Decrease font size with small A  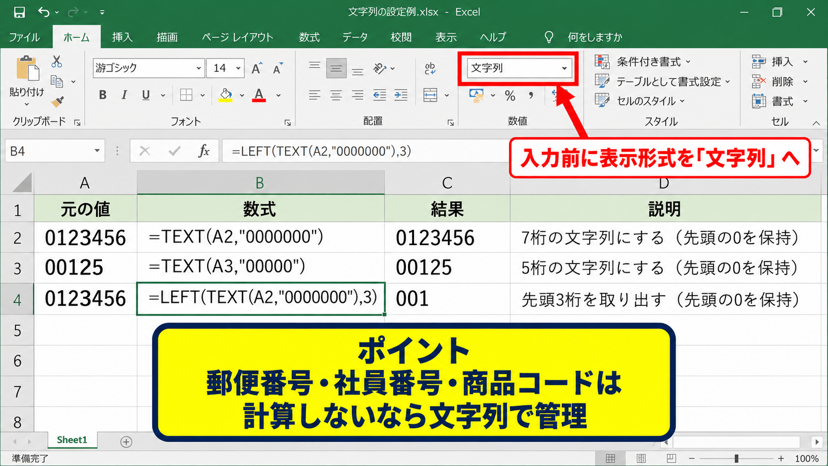[278, 68]
